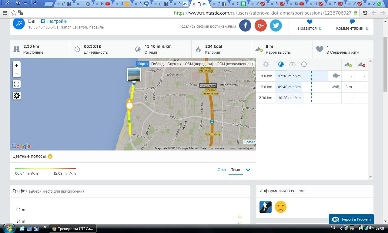Show duration column with stopwatch icon
388x233 pixels.
[304, 64]
